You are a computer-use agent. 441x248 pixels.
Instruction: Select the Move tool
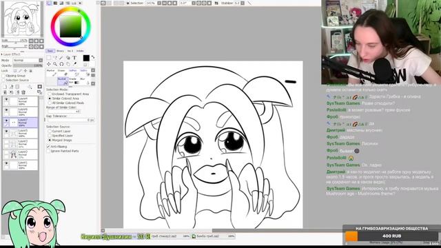click(x=49, y=64)
